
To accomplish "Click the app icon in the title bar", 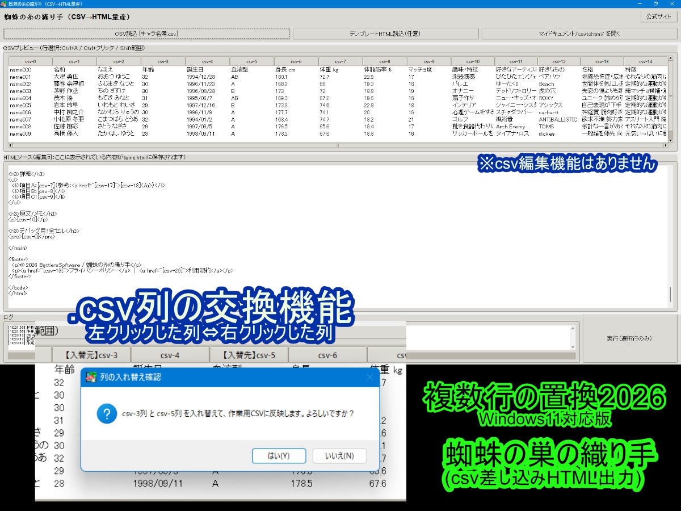I will coord(4,3).
